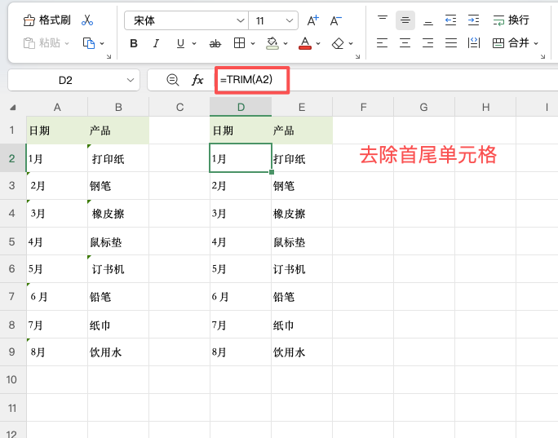Open the Copy options dropdown arrow
The width and height of the screenshot is (558, 438).
(102, 43)
